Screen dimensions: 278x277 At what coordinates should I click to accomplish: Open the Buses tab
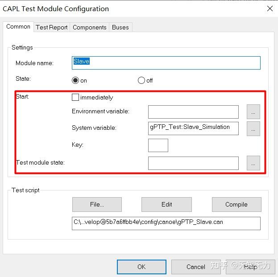point(120,27)
